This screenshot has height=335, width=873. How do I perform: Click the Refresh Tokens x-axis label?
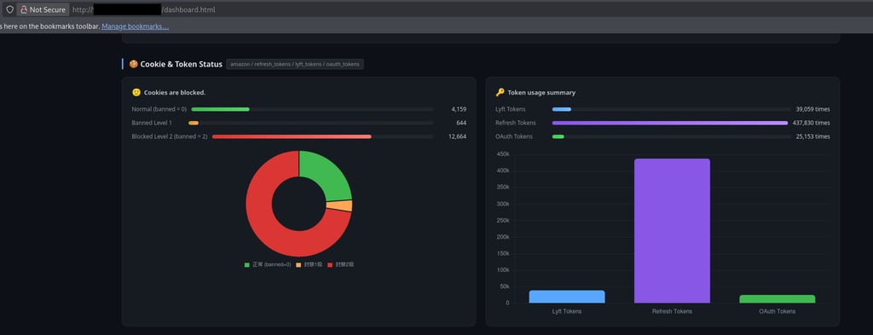[x=672, y=312]
